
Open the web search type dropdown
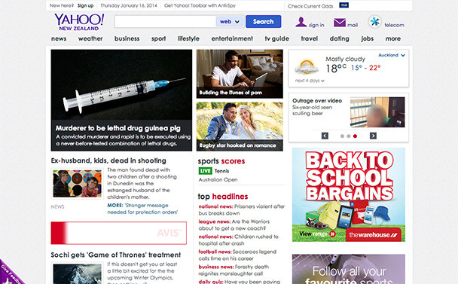tap(230, 22)
